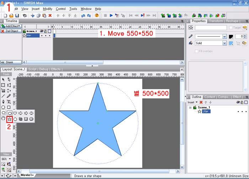The image size is (249, 179).
Task: Select the Heart autoshape tool
Action: pos(15,113)
